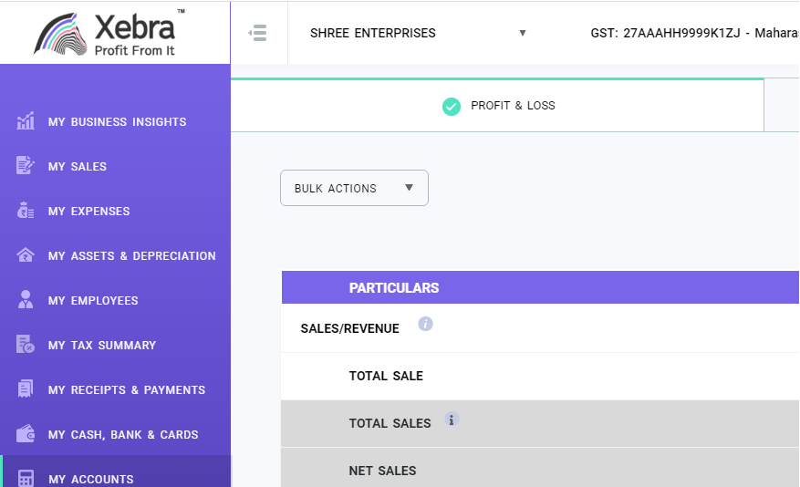Image resolution: width=800 pixels, height=487 pixels.
Task: Click the My Tax Summary document icon
Action: 26,345
